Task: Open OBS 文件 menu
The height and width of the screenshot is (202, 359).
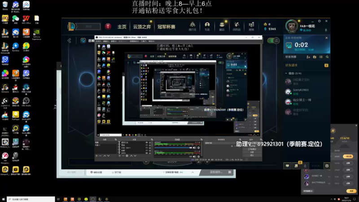Action: tap(98, 41)
